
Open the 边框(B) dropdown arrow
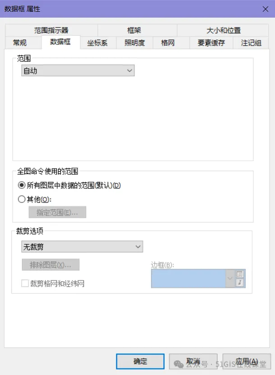point(229,278)
